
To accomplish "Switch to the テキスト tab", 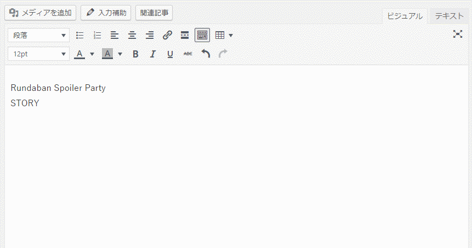I will (449, 16).
